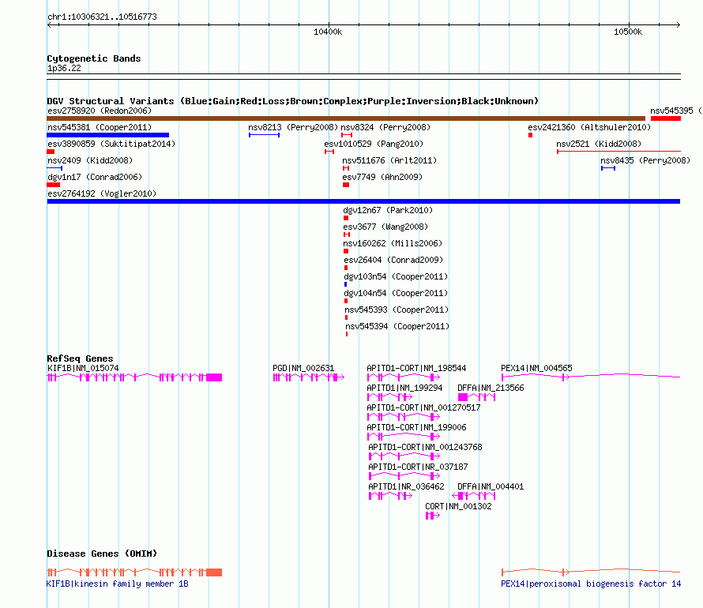Screen dimensions: 703x608
Task: Click the APITD1|NR_036462 label
Action: click(406, 486)
